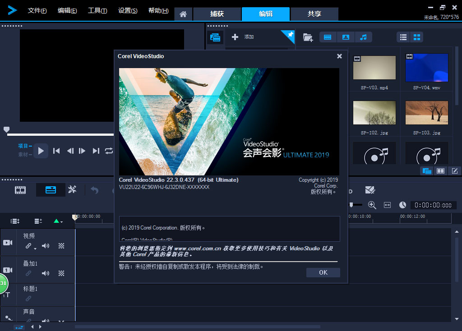Switch to Storyboard view
Image resolution: width=462 pixels, height=331 pixels.
tap(20, 190)
